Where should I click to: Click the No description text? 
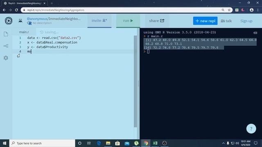pyautogui.click(x=42, y=23)
